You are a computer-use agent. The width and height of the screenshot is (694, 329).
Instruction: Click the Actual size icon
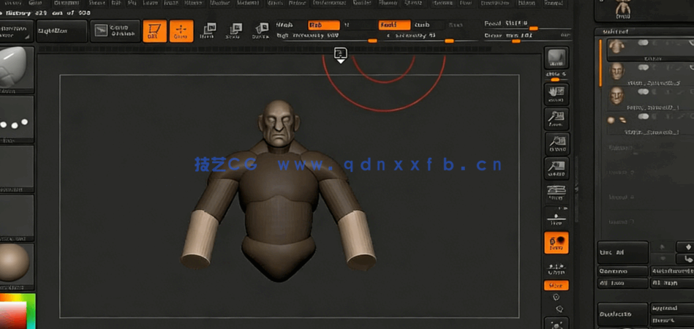click(x=557, y=143)
